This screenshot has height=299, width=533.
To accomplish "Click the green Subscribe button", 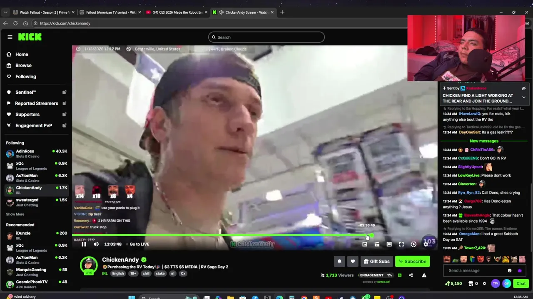I will tap(412, 261).
